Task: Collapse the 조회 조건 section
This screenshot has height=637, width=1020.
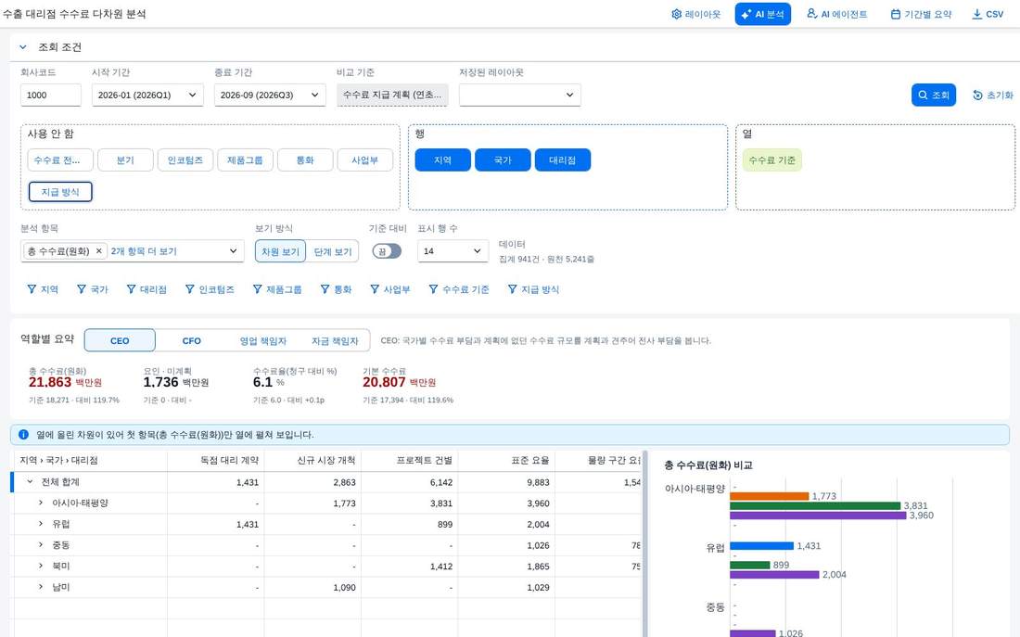Action: (23, 47)
